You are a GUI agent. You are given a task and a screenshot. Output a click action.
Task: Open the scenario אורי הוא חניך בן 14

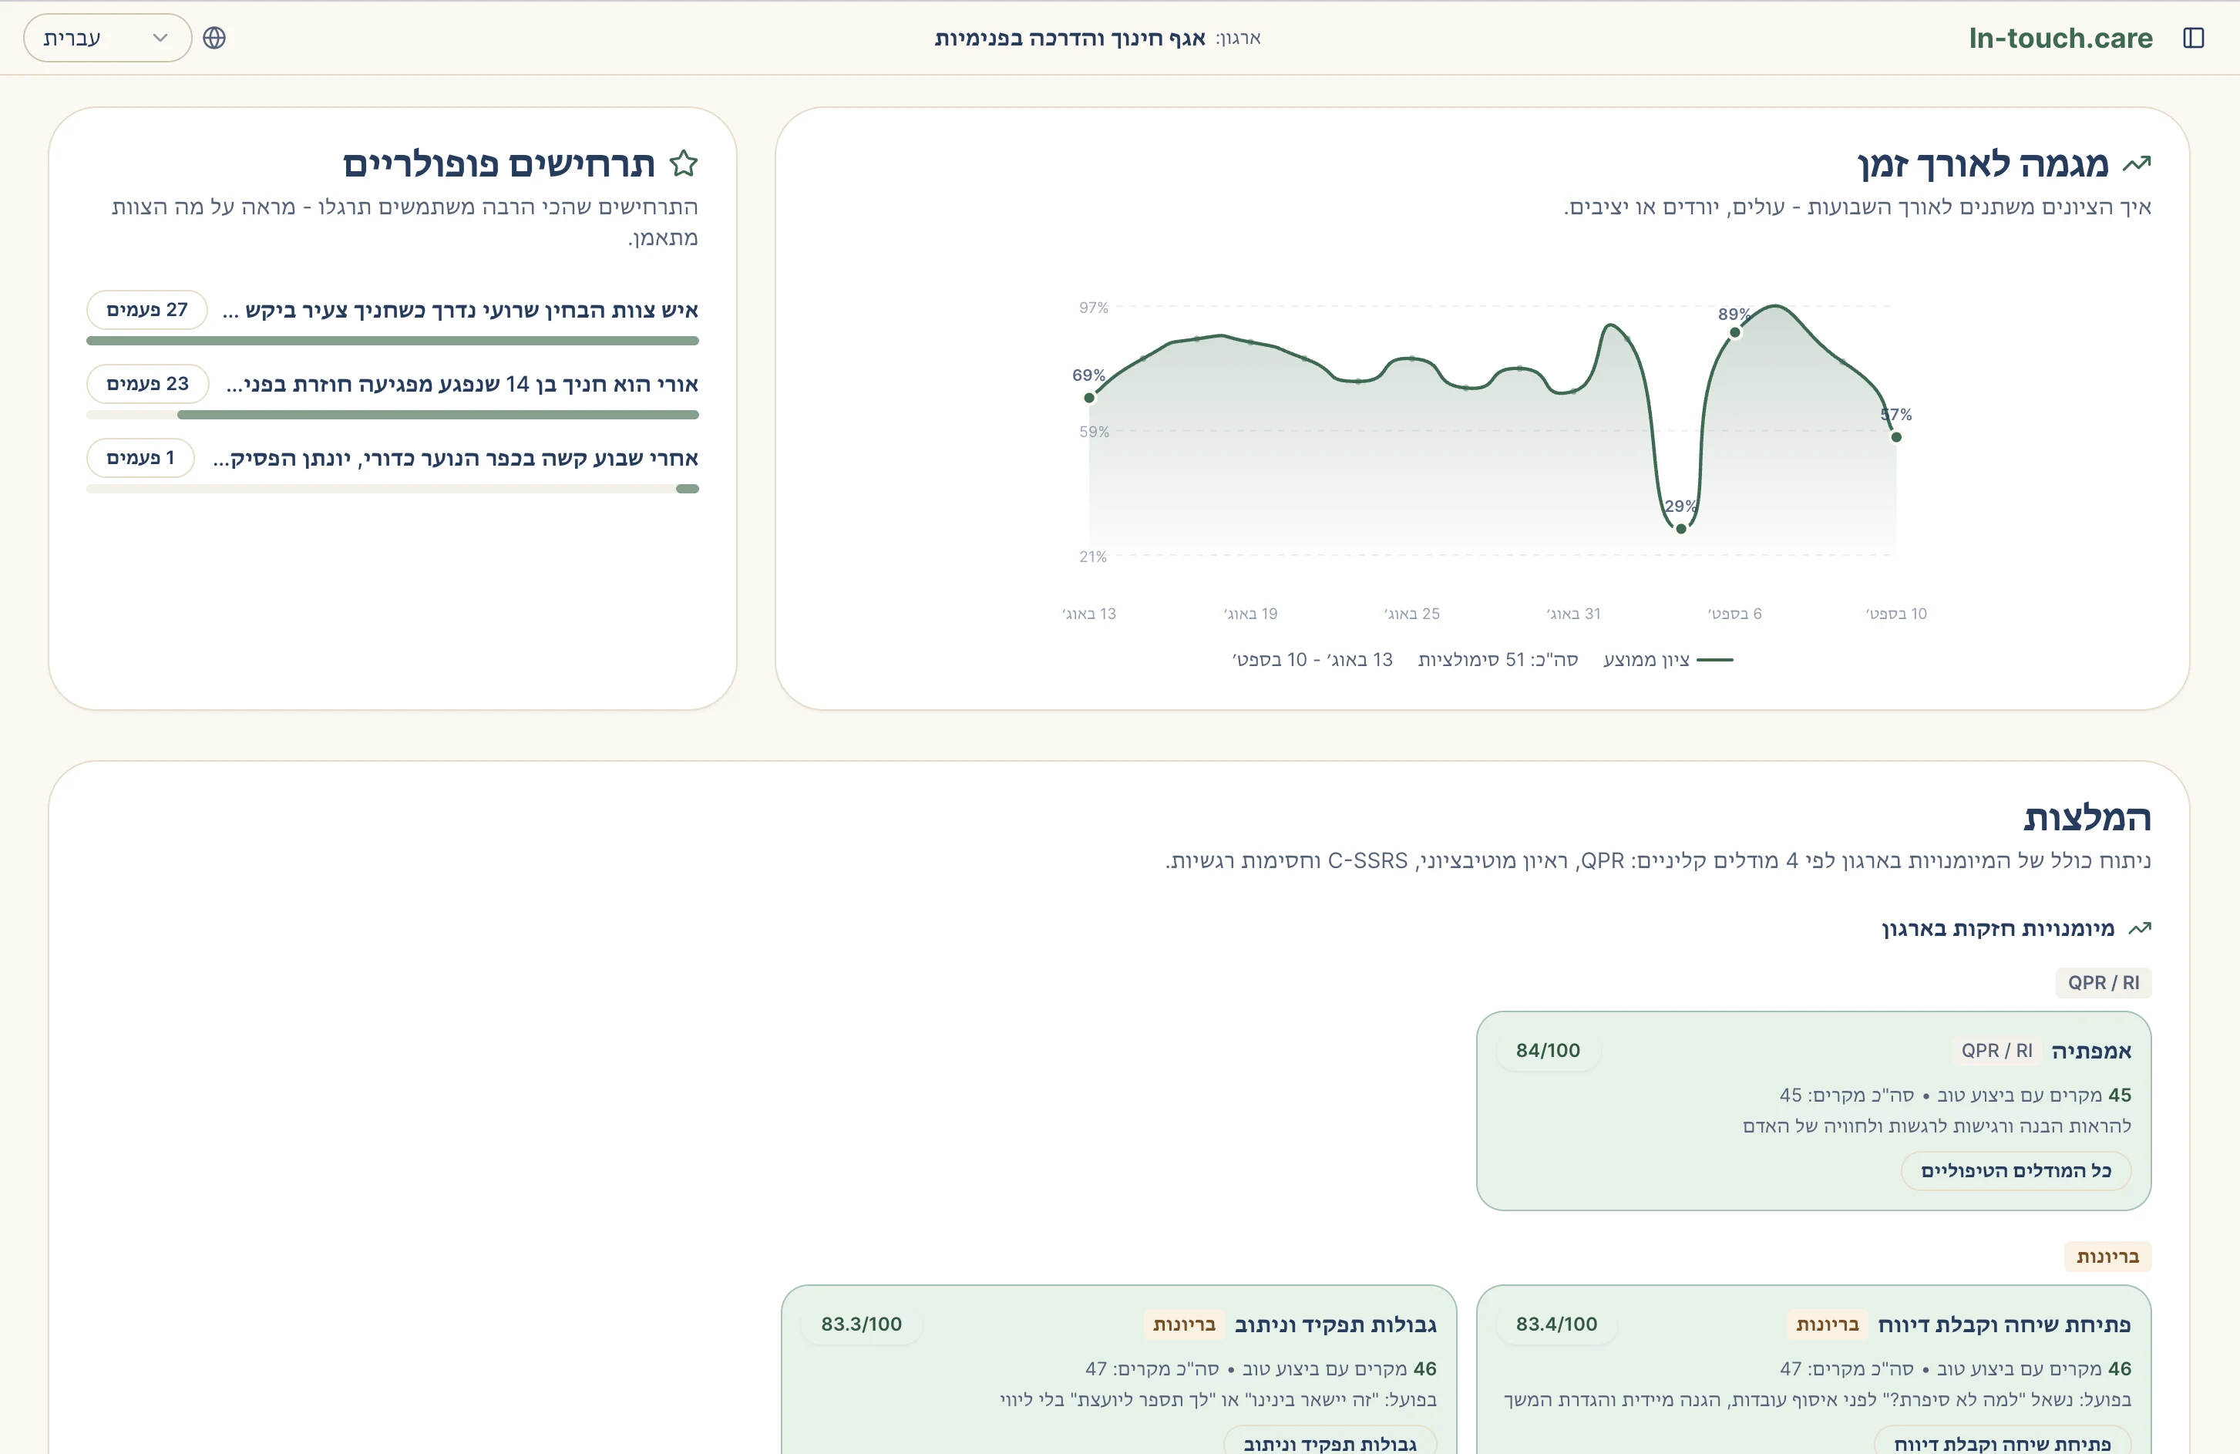(x=462, y=384)
